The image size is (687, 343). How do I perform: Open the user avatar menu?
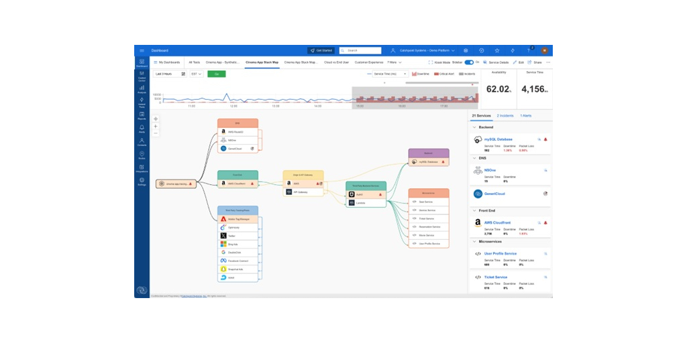545,50
